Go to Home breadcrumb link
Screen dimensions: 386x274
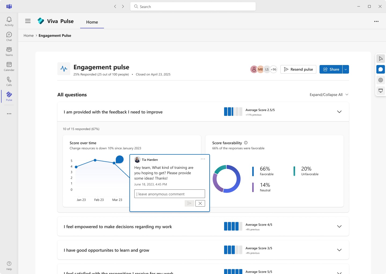tap(29, 36)
